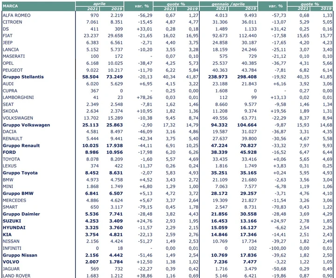Click Renault group April 2019 value 17.938
336x278 pixels.
click(115, 146)
